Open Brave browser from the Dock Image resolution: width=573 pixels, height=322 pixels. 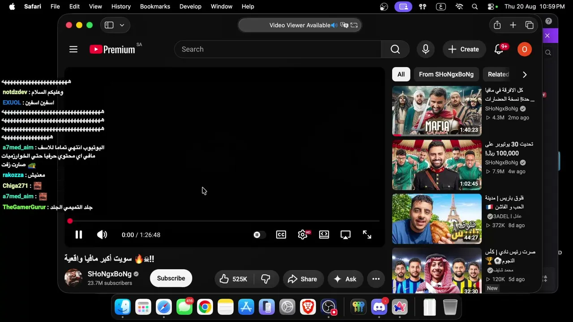[308, 307]
